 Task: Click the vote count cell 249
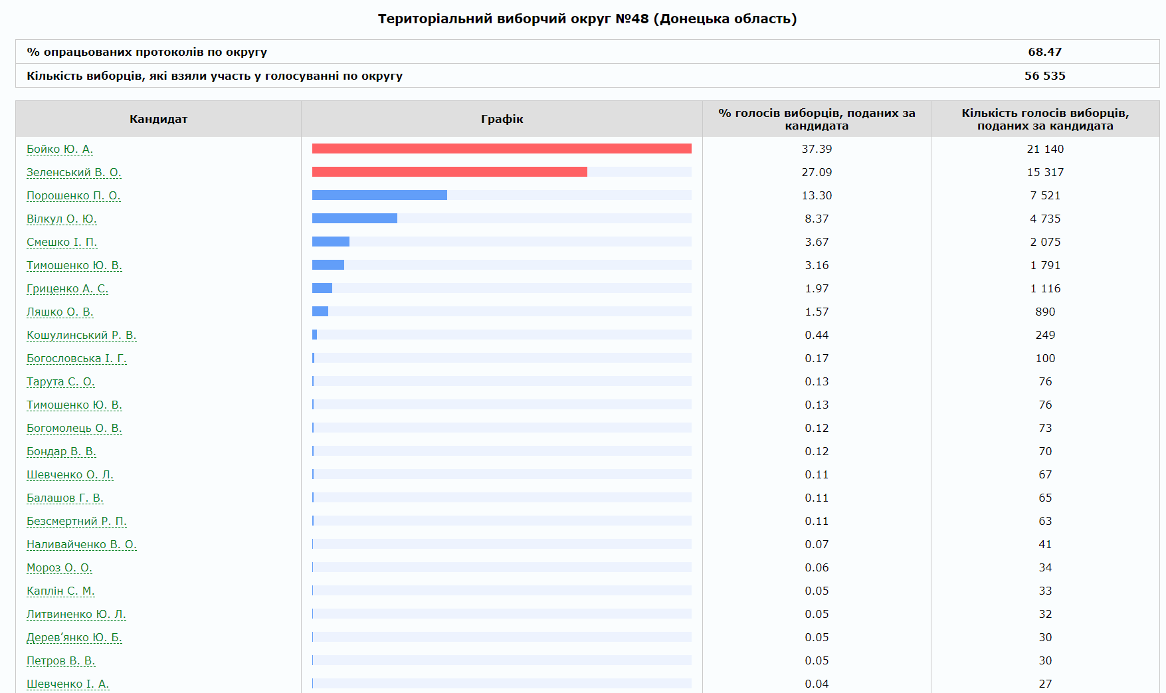[x=1046, y=335]
